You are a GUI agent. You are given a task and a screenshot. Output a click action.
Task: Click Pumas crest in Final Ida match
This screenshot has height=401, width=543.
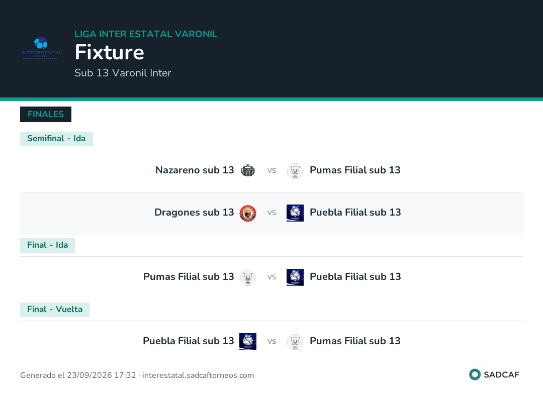pos(248,277)
